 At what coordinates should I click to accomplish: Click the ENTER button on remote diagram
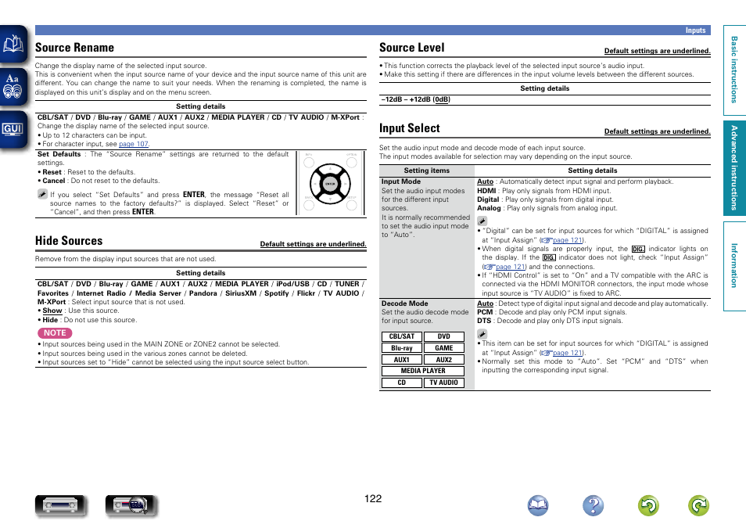coord(330,184)
